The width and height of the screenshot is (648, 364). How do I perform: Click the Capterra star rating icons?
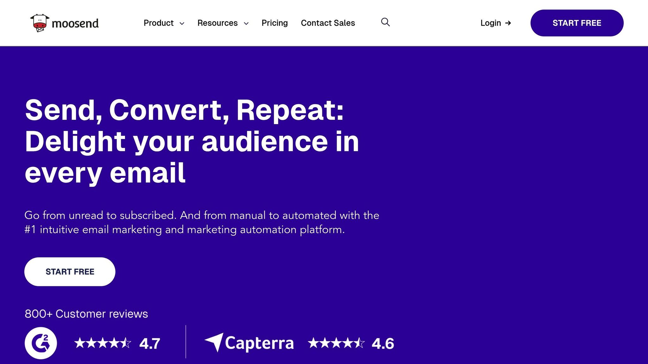(x=336, y=343)
